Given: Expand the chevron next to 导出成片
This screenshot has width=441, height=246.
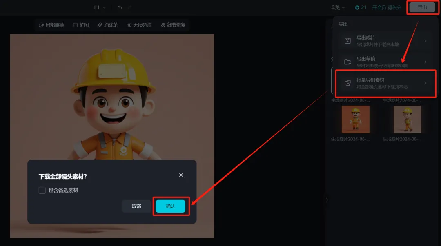Looking at the screenshot, I should click(425, 41).
